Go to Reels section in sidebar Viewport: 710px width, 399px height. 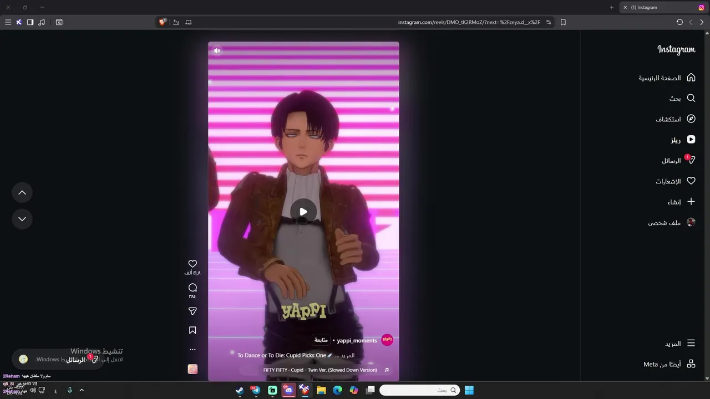[x=683, y=140]
